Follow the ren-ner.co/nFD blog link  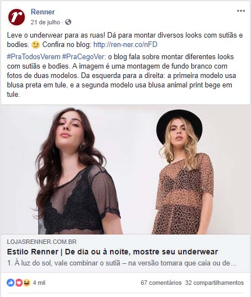pos(125,45)
